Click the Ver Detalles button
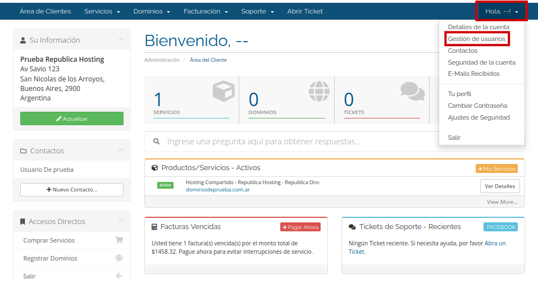538x283 pixels. 500,186
